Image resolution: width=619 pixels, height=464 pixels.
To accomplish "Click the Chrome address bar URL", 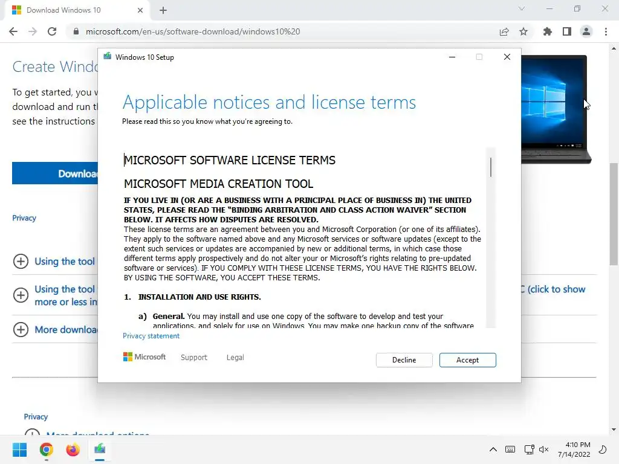I will [x=193, y=31].
